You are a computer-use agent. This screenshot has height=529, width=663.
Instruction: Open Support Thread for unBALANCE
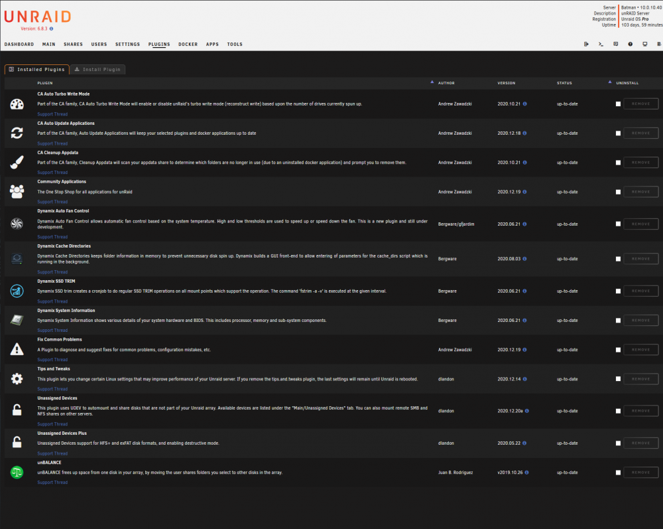[x=52, y=483]
